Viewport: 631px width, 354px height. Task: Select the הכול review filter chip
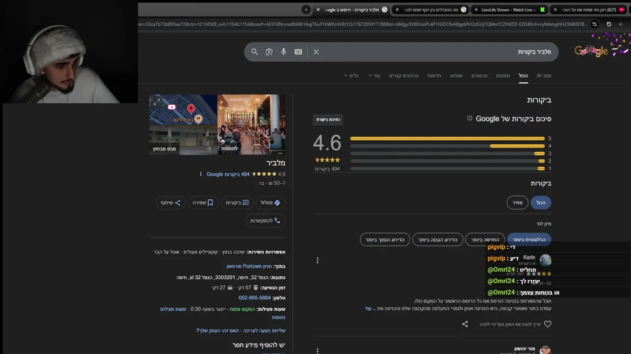[x=541, y=203]
